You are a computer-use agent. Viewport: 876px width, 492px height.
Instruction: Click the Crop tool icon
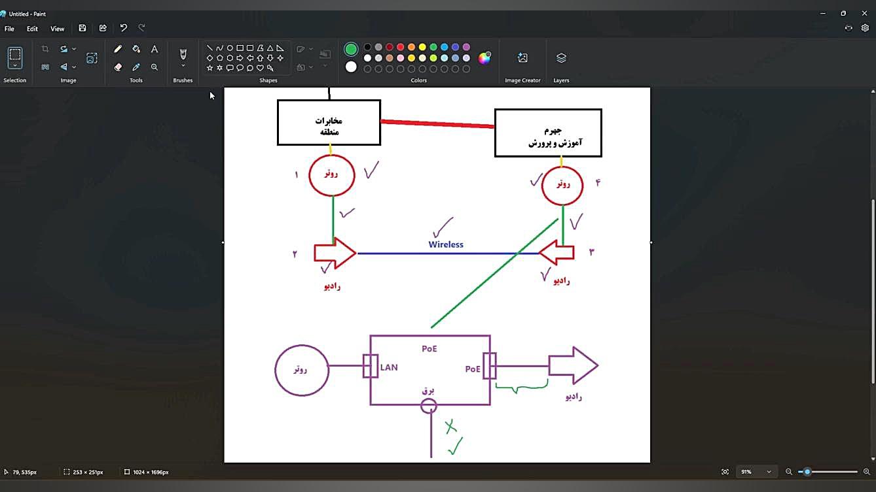point(45,49)
